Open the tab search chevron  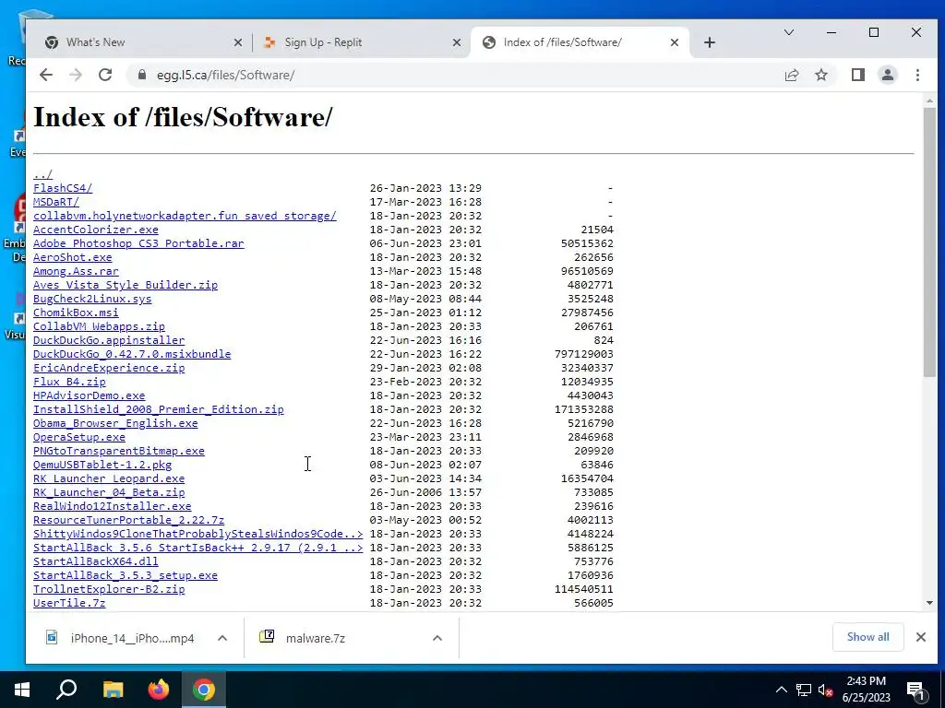pyautogui.click(x=789, y=32)
